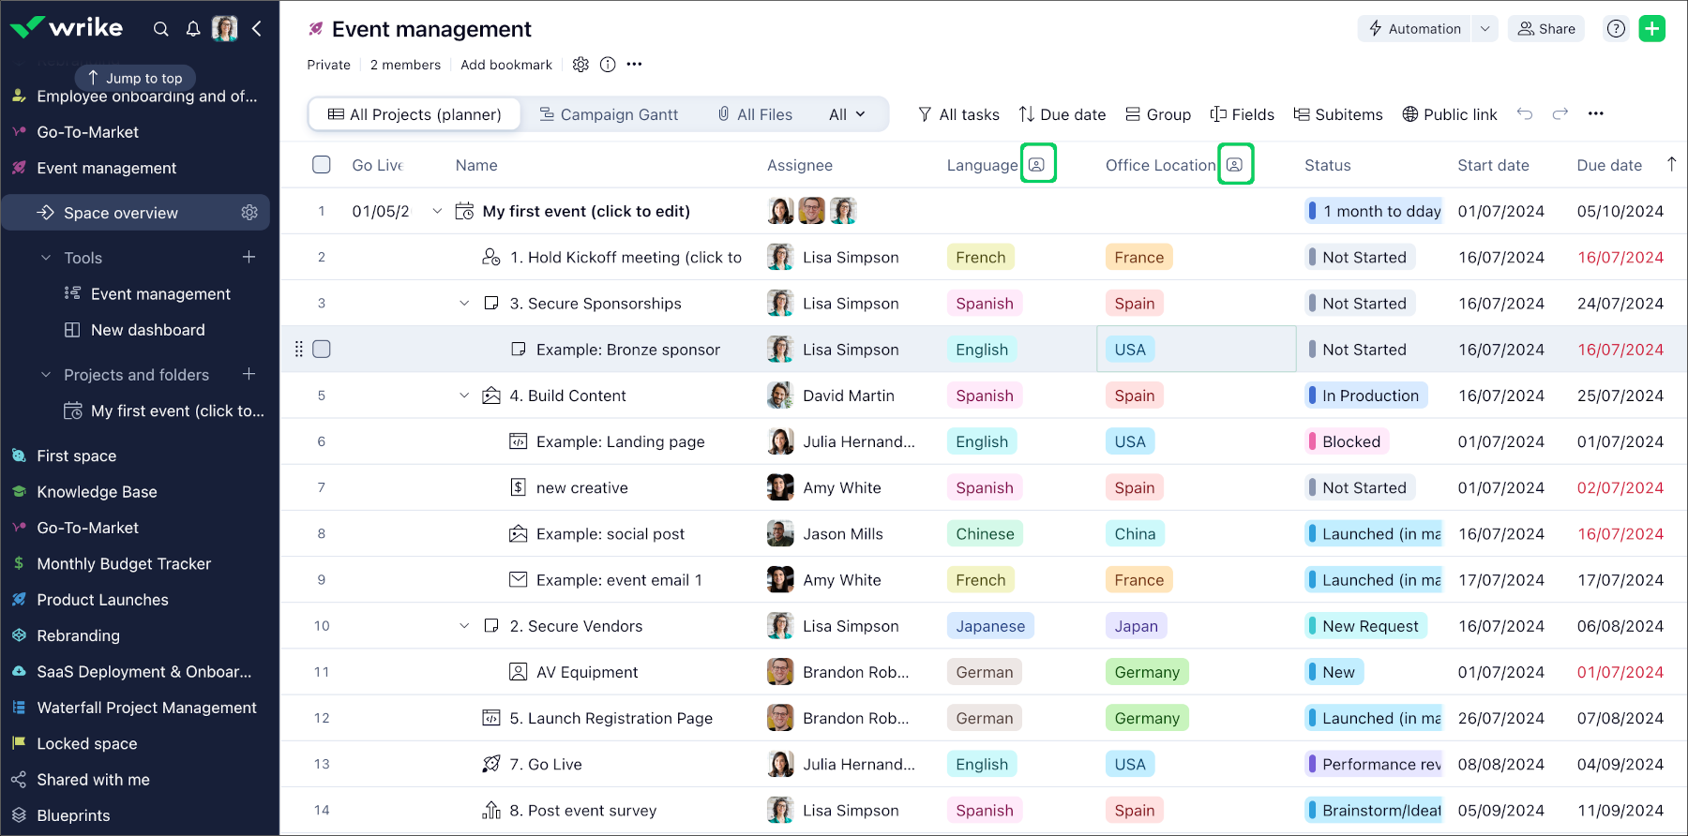Toggle select-all checkbox in table header
The height and width of the screenshot is (836, 1688).
(322, 165)
